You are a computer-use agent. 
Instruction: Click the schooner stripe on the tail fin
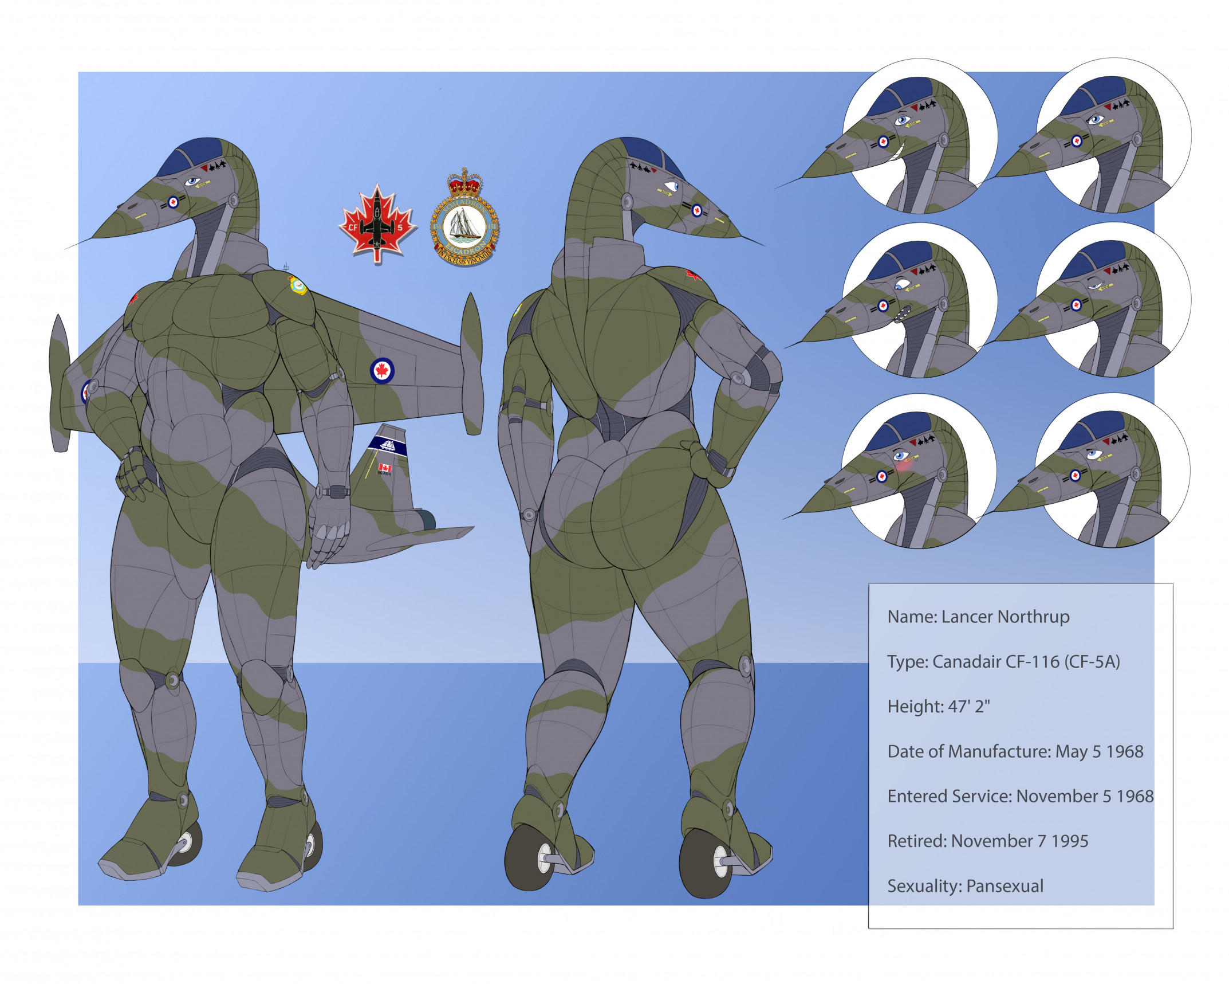coord(388,445)
